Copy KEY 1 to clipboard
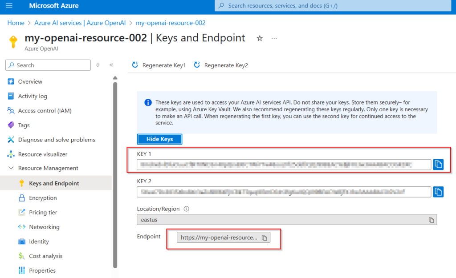Image resolution: width=456 pixels, height=278 pixels. click(438, 165)
